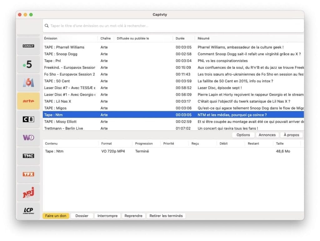The width and height of the screenshot is (320, 241).
Task: Choose the M6 channel logo
Action: click(x=28, y=83)
